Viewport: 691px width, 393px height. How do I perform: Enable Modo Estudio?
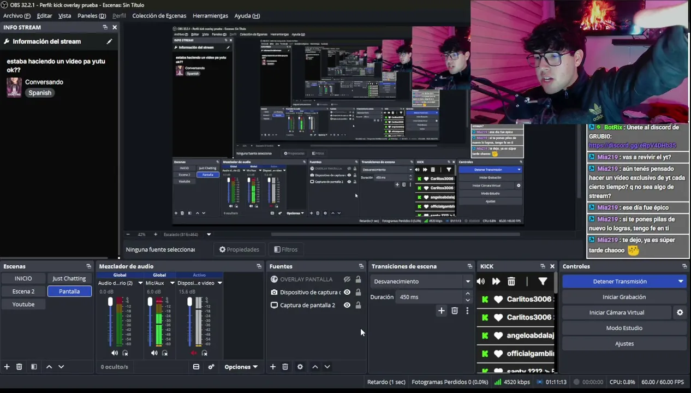pos(624,328)
